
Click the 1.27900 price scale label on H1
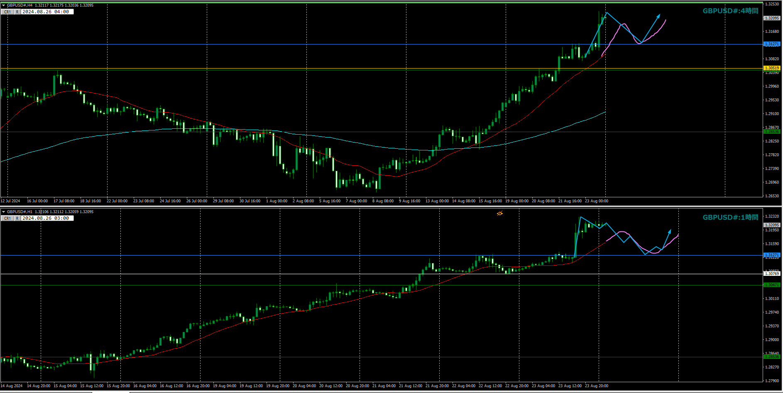pyautogui.click(x=772, y=381)
